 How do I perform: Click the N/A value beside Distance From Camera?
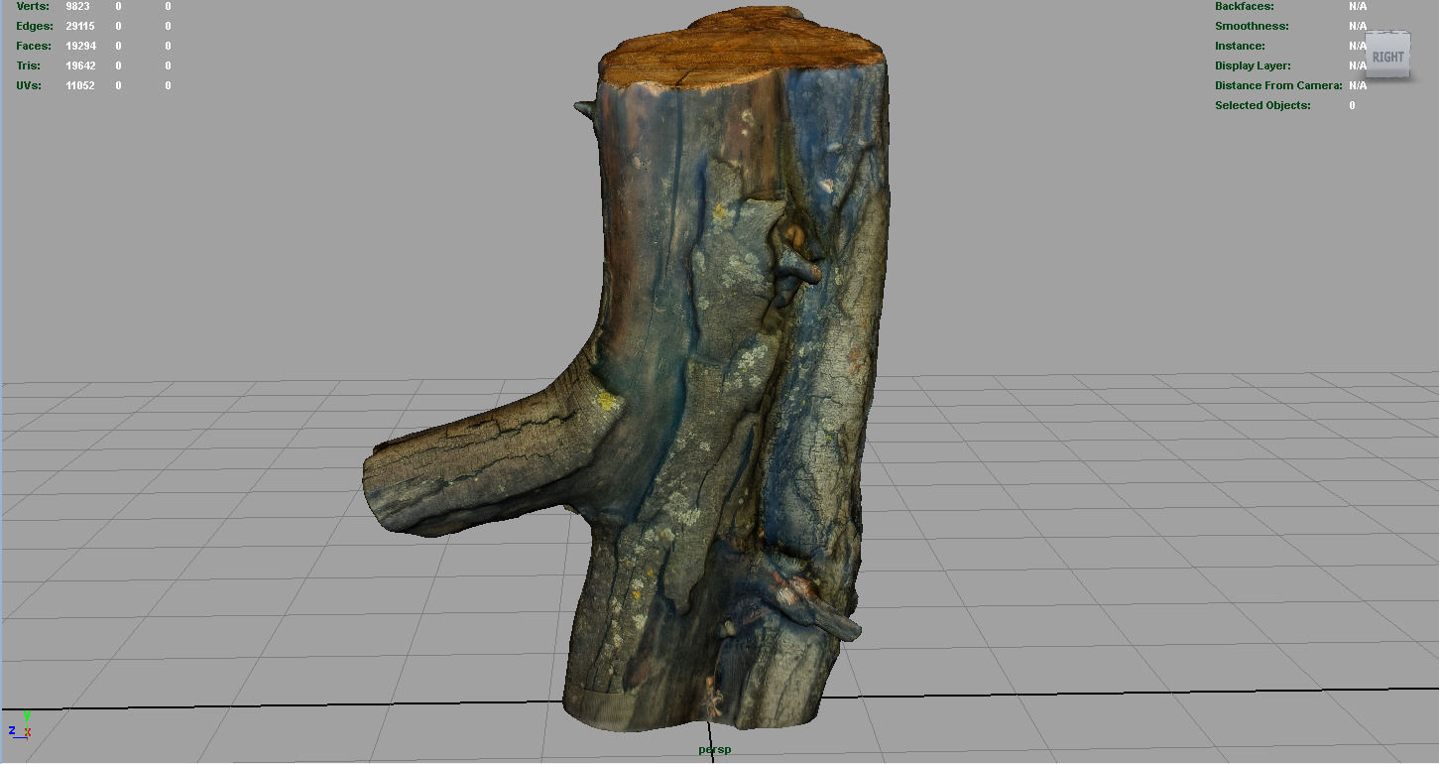click(x=1358, y=85)
